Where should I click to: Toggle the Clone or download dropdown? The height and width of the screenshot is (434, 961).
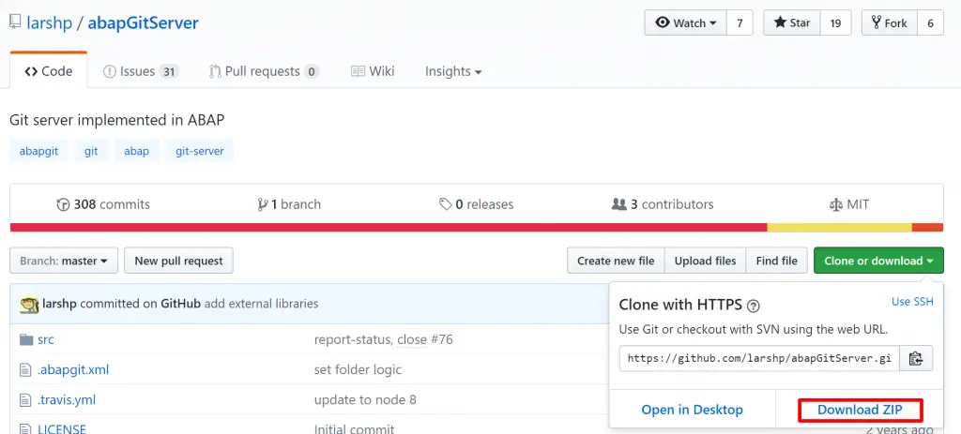coord(878,261)
